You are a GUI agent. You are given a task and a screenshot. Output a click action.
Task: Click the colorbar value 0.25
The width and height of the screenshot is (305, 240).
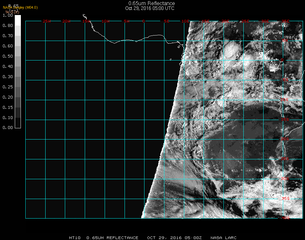[x=8, y=87]
